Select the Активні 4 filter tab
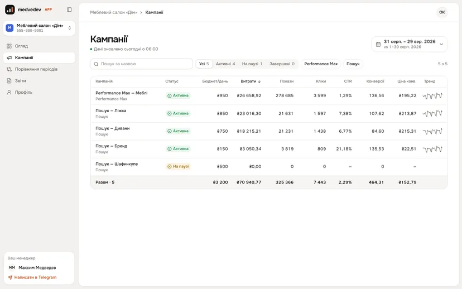The height and width of the screenshot is (289, 462). (225, 64)
